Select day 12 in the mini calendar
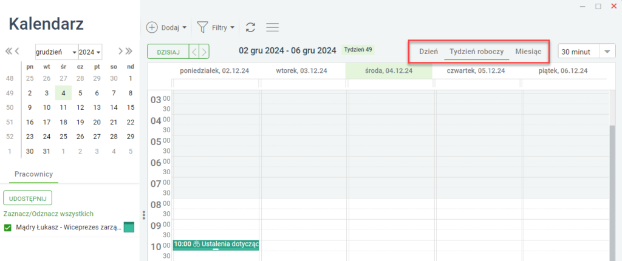The width and height of the screenshot is (622, 261). 80,107
